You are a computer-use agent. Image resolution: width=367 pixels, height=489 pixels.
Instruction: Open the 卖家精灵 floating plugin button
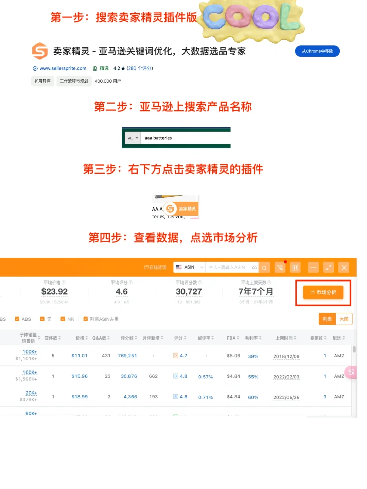(181, 209)
